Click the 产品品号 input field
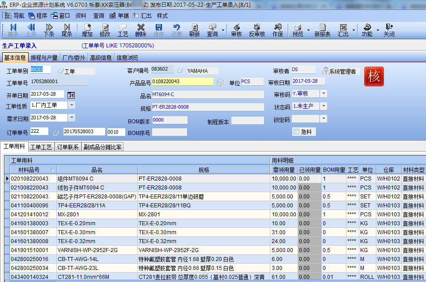The width and height of the screenshot is (426, 282). point(183,81)
